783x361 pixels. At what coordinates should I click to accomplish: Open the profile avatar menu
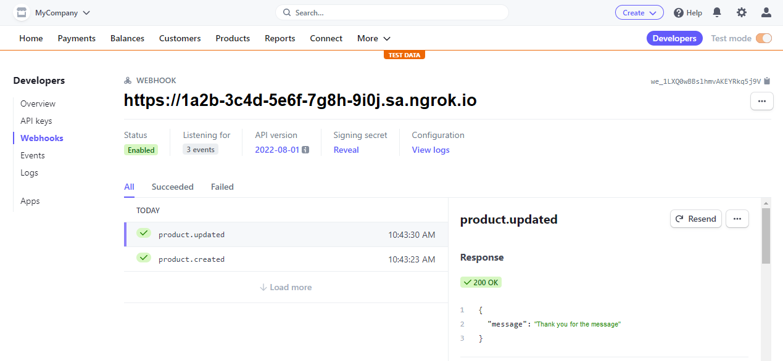(766, 12)
